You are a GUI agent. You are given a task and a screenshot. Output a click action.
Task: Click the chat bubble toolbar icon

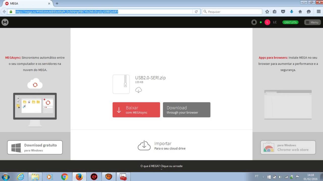(309, 12)
